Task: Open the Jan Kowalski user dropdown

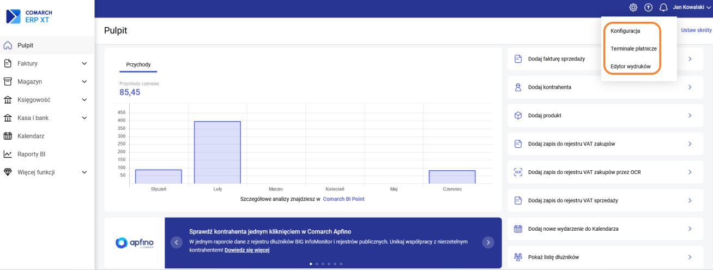Action: 692,8
